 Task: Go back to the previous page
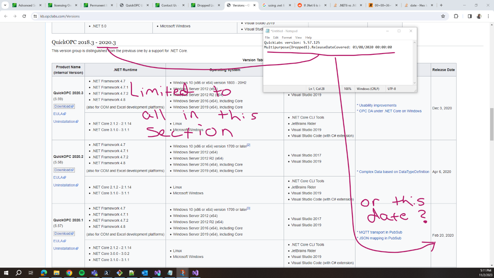point(5,16)
